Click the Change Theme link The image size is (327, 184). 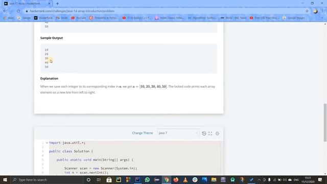click(143, 133)
